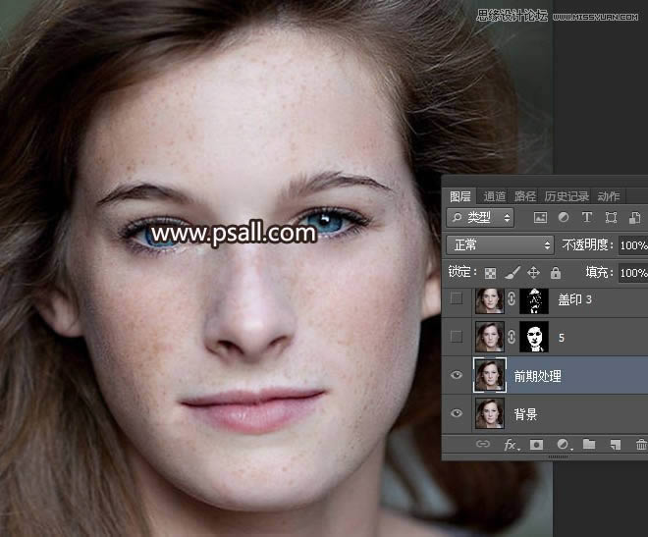The height and width of the screenshot is (537, 648).
Task: Create a new group folder icon
Action: pos(589,445)
